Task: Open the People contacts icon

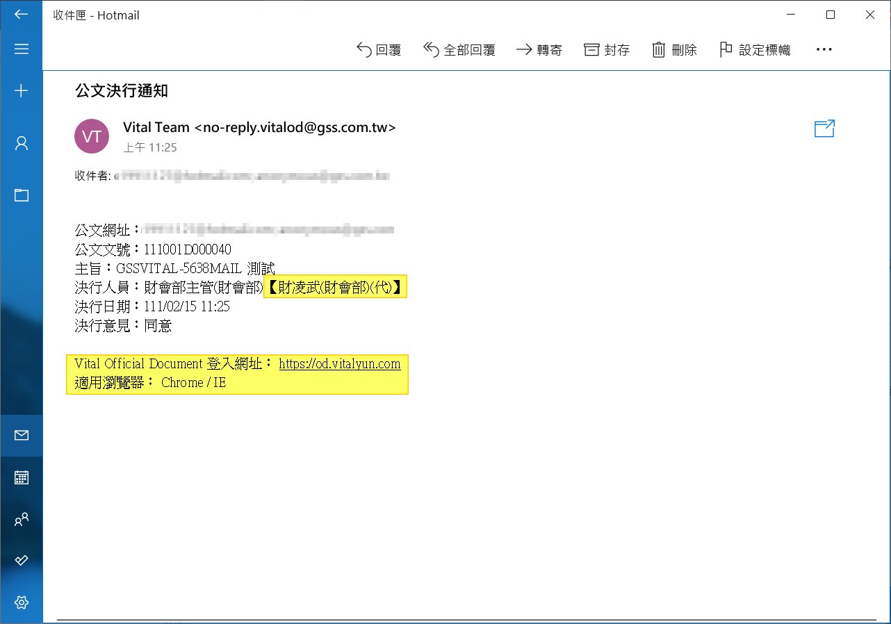Action: pyautogui.click(x=21, y=519)
